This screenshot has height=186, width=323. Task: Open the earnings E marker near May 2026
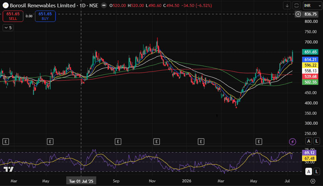259,142
